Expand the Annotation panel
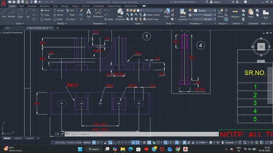This screenshot has width=273, height=153. tap(99, 24)
